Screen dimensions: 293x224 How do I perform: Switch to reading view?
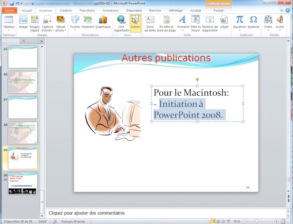[223, 222]
